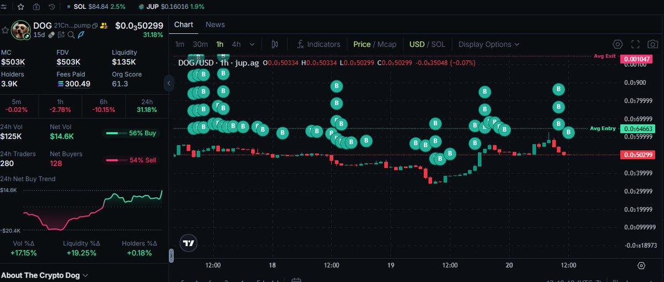Expand the more timeframes dropdown arrow
This screenshot has height=282, width=664.
[x=253, y=44]
